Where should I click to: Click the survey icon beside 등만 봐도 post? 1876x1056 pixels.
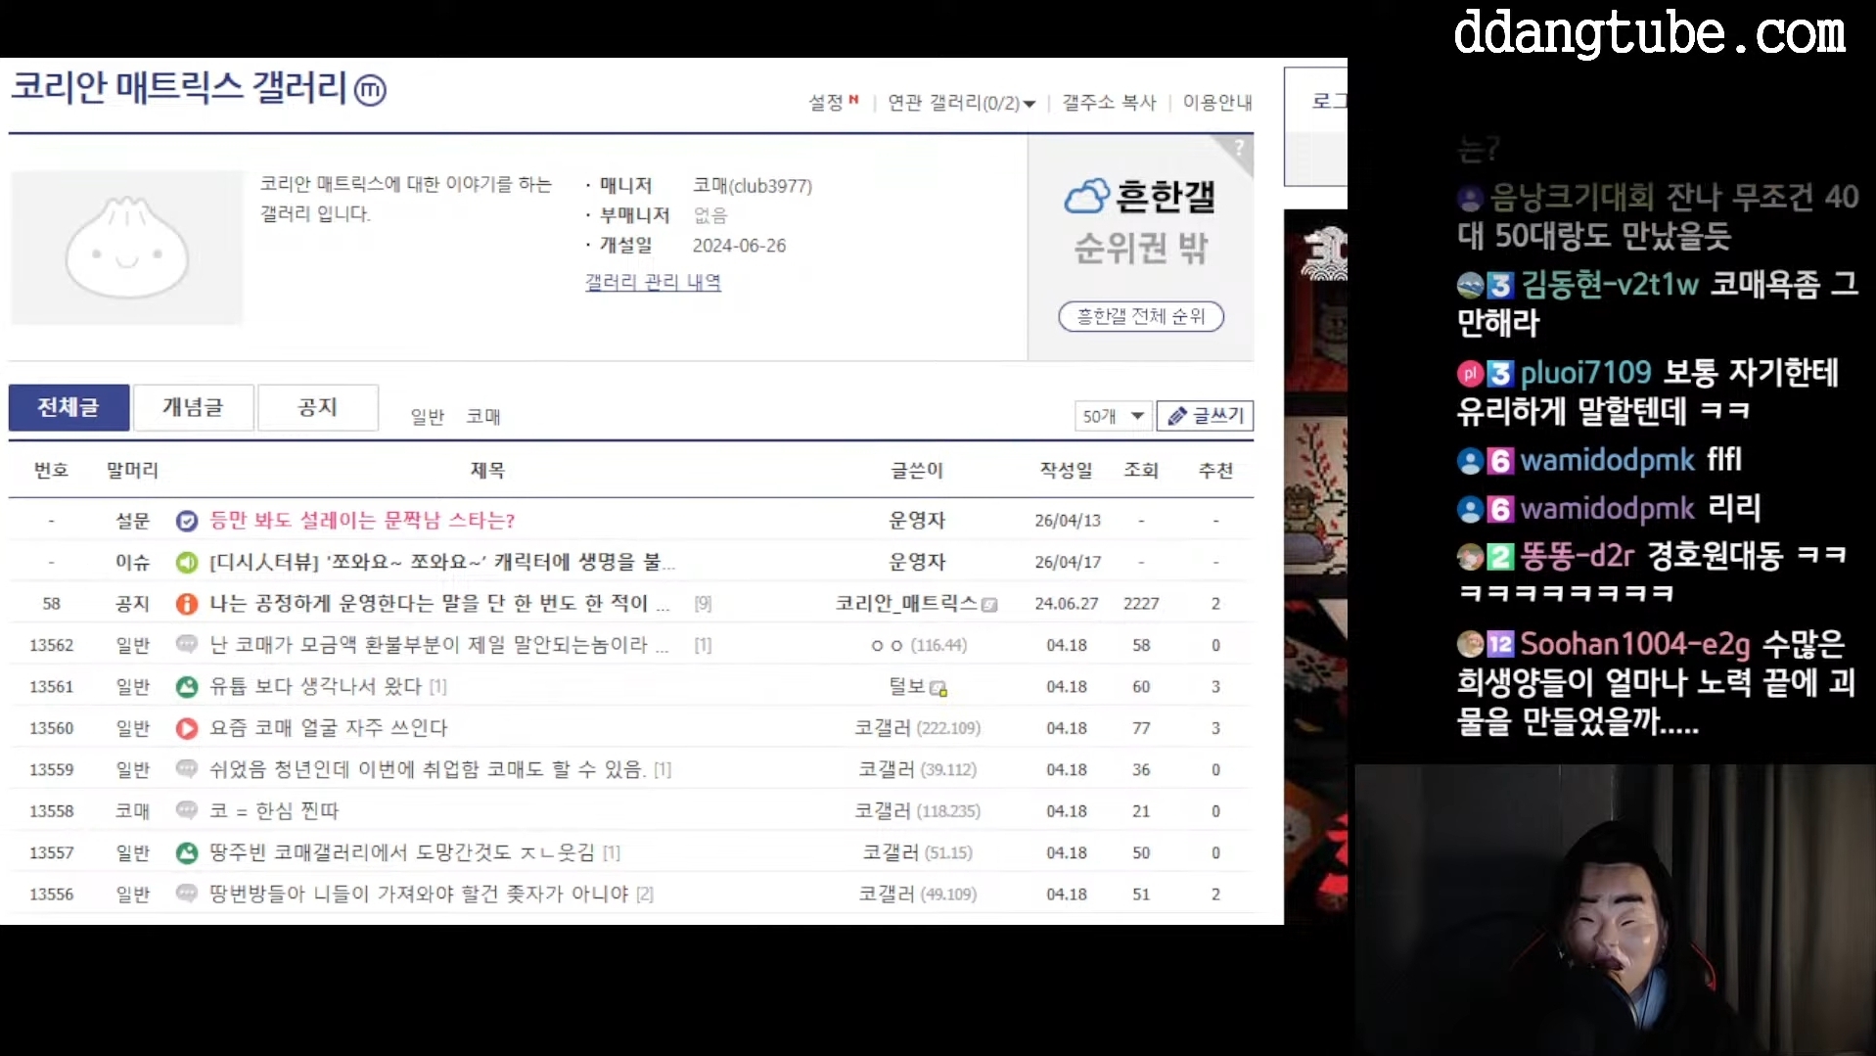coord(186,521)
